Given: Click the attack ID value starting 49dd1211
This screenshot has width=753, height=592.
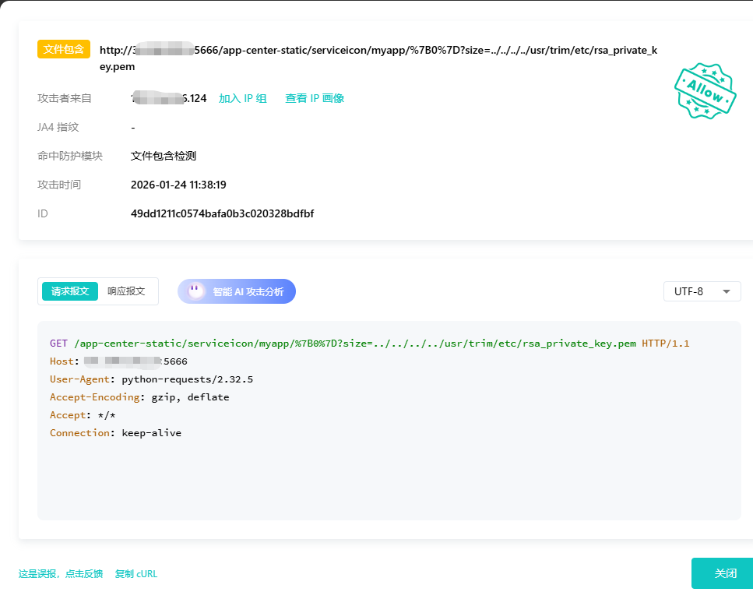Looking at the screenshot, I should point(222,213).
